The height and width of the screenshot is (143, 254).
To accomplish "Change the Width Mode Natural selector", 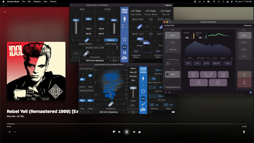I will [x=111, y=40].
